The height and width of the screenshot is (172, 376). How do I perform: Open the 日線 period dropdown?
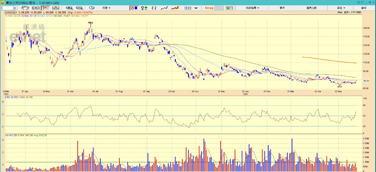pyautogui.click(x=106, y=8)
